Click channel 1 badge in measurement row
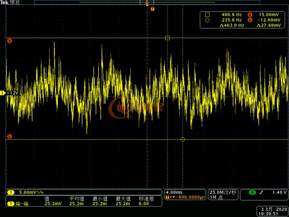The image size is (289, 217). point(11,203)
